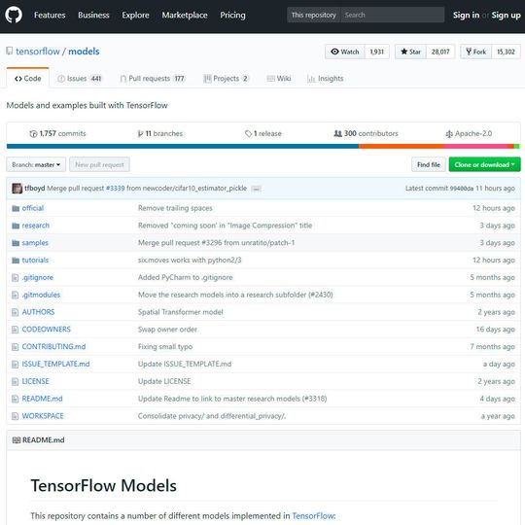Viewport: 525px width, 525px height.
Task: Open the WORKSPACE file
Action: point(43,416)
